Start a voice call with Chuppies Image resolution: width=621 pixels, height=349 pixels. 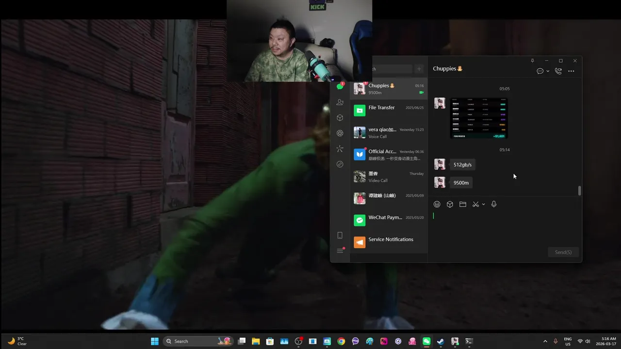[558, 71]
